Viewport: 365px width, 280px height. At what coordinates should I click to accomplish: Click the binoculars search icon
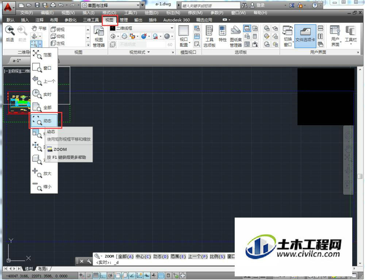pyautogui.click(x=244, y=5)
